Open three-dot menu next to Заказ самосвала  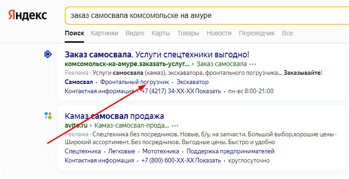tap(253, 64)
